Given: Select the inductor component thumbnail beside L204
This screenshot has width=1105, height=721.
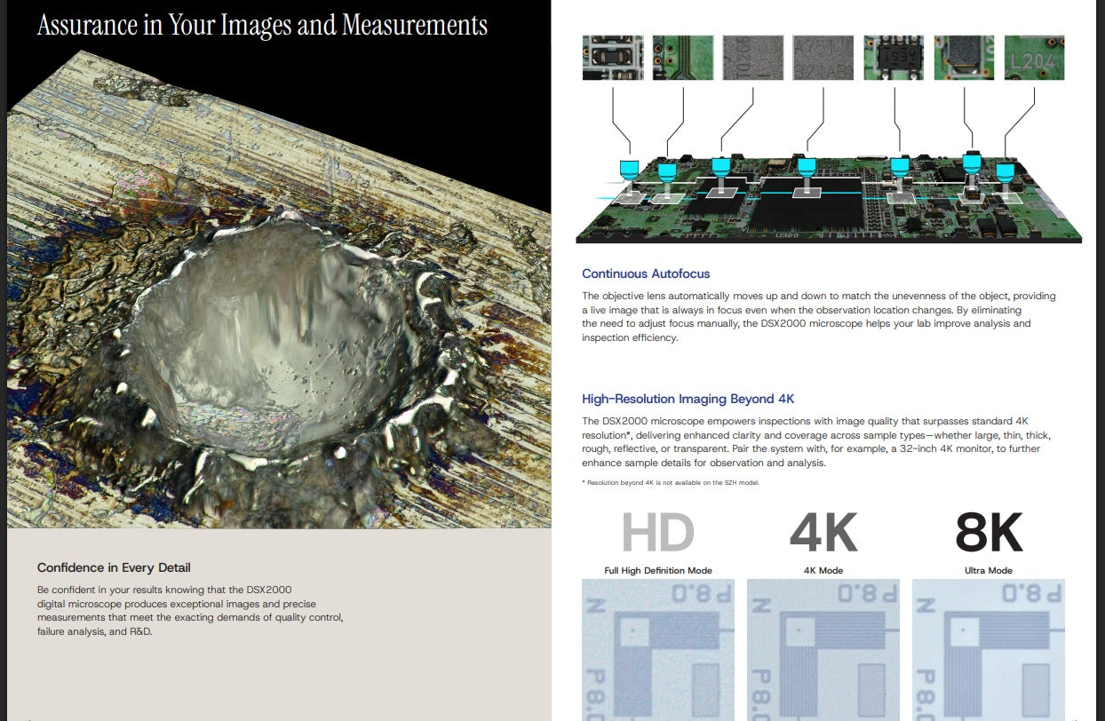Looking at the screenshot, I should click(x=964, y=58).
